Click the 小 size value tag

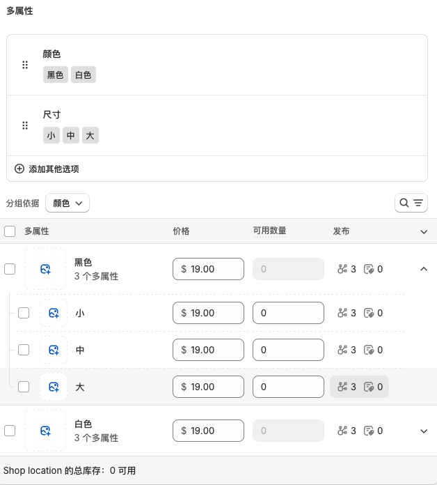tap(51, 135)
